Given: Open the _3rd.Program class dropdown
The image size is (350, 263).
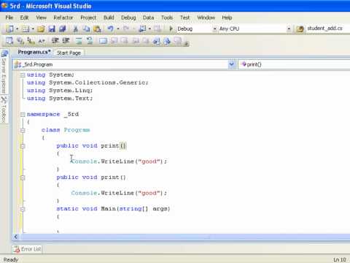Looking at the screenshot, I should (232, 64).
